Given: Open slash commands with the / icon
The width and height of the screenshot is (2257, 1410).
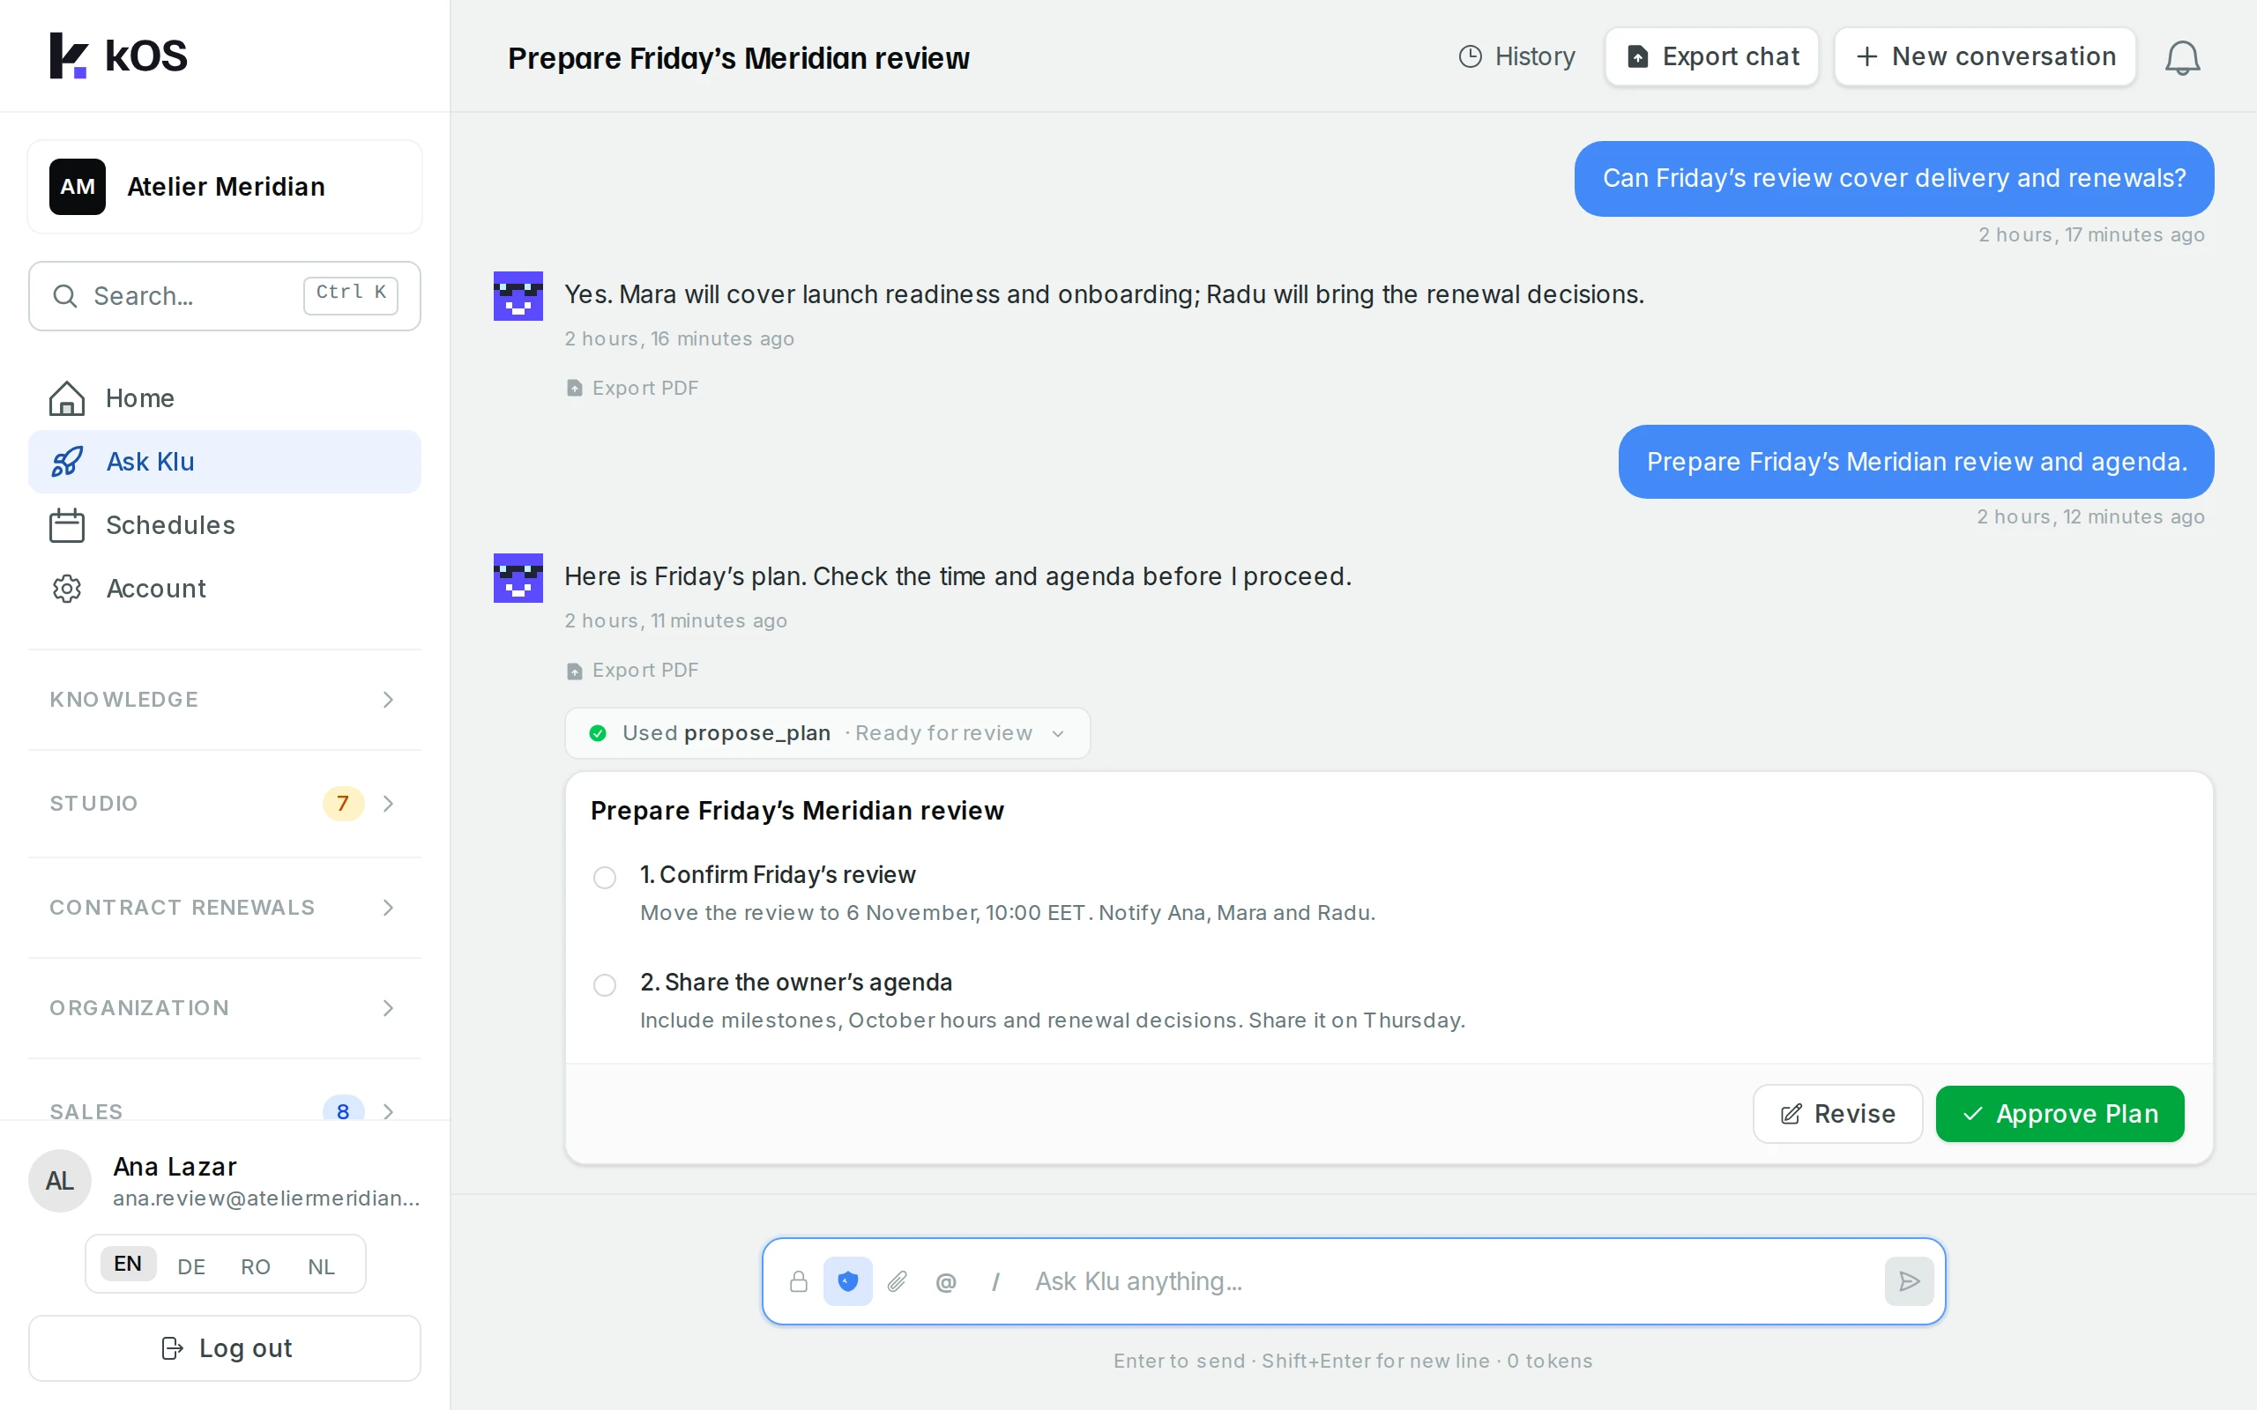Looking at the screenshot, I should tap(995, 1281).
